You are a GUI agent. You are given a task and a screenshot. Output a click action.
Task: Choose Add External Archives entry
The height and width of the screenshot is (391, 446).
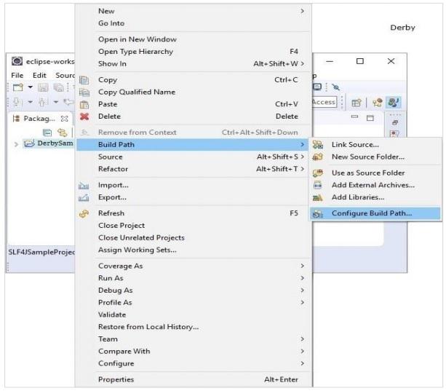pos(375,185)
